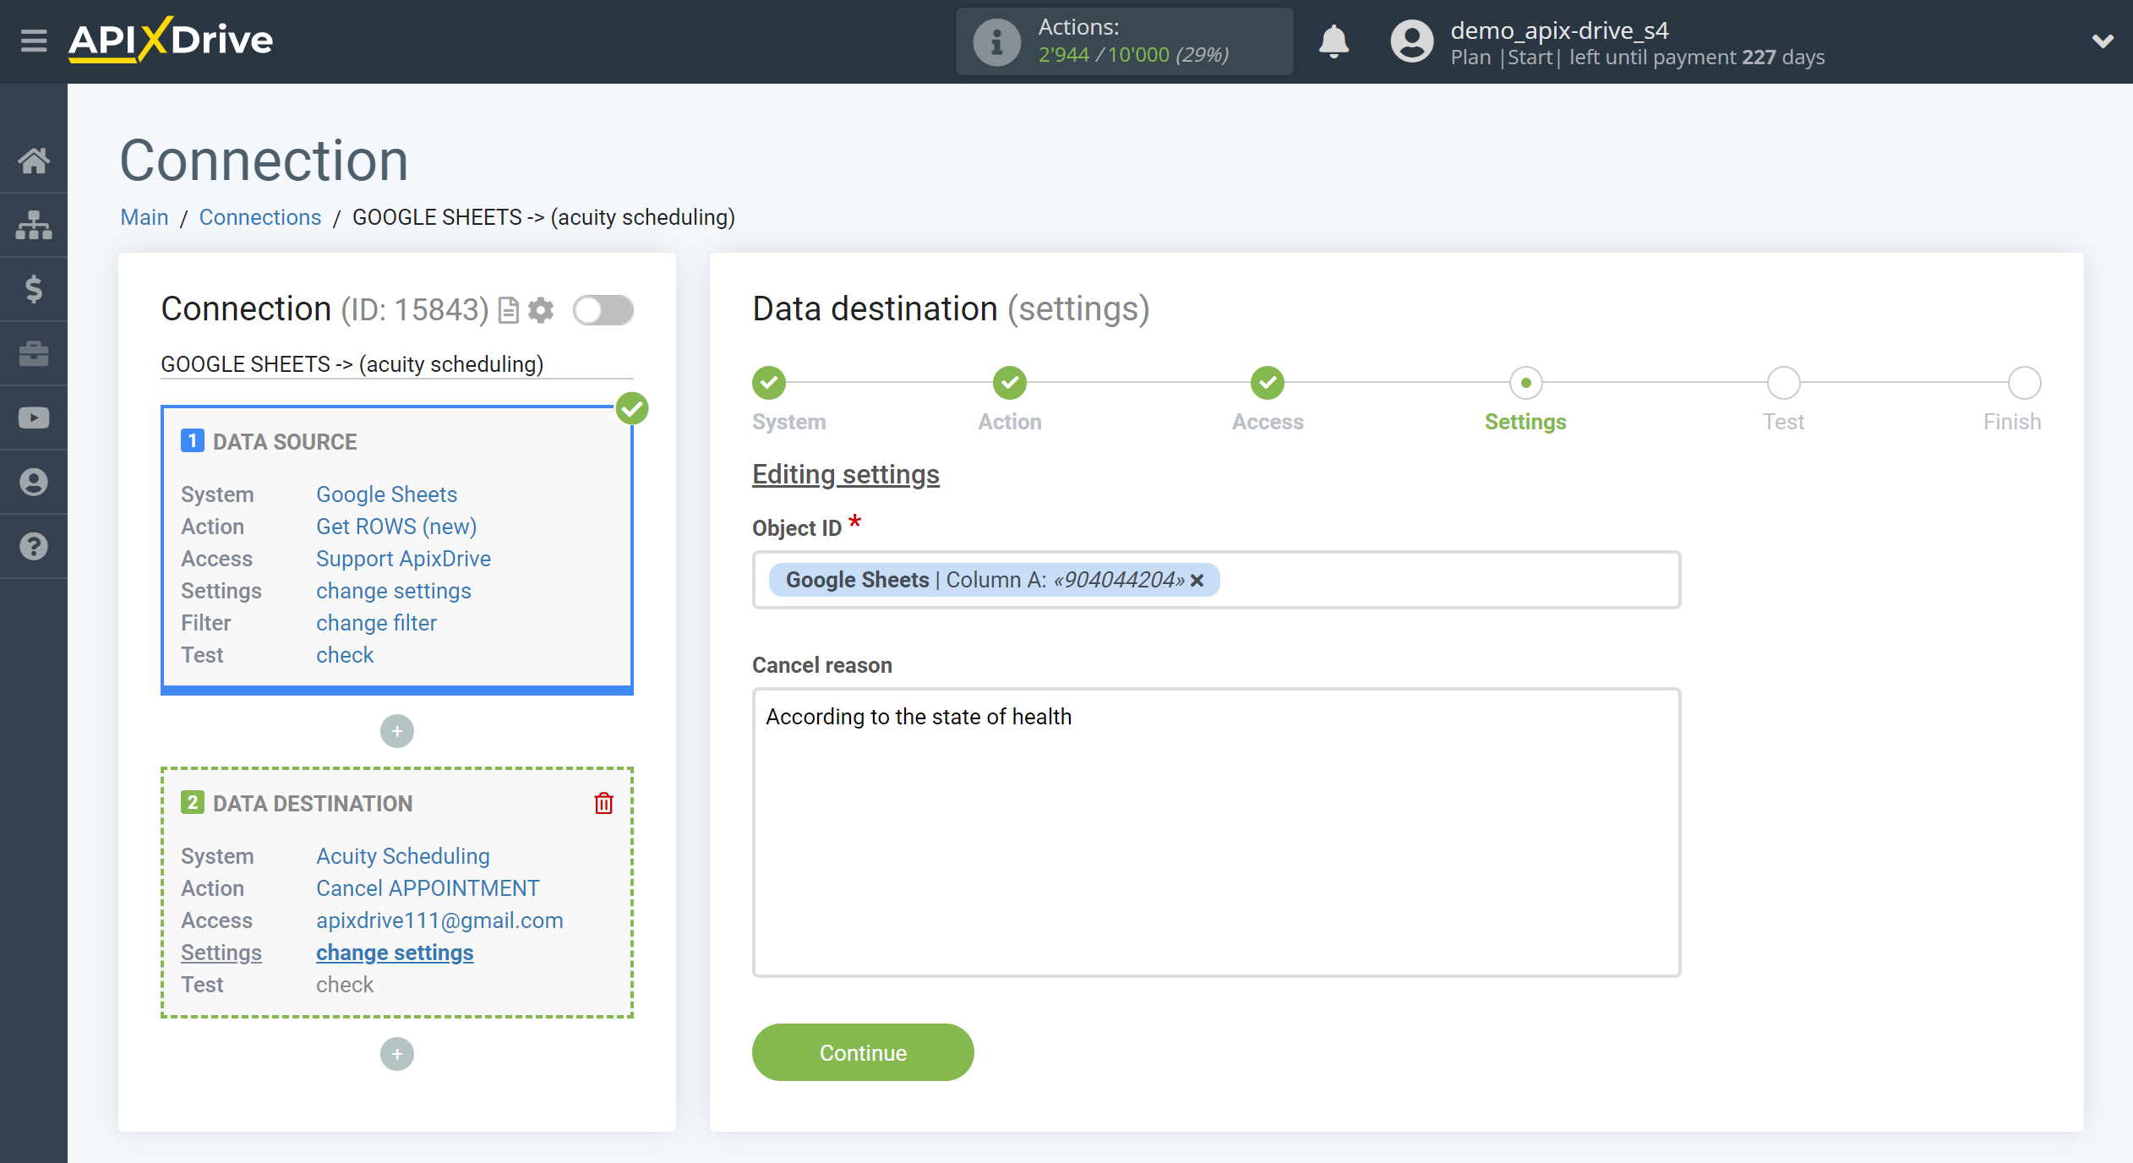Click the change filter link
This screenshot has height=1163, width=2133.
point(376,623)
